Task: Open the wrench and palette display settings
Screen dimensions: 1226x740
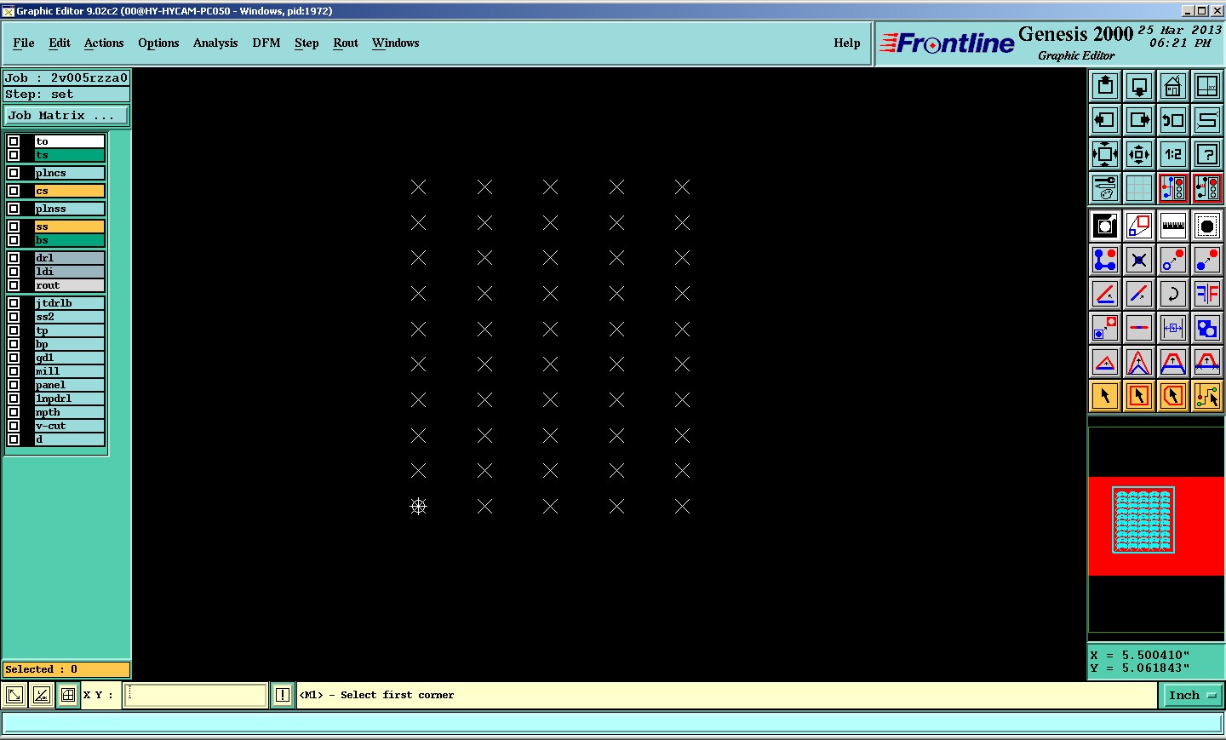Action: click(1105, 188)
